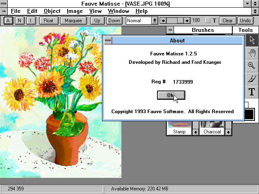
Task: Click the Undo button
Action: [x=245, y=21]
